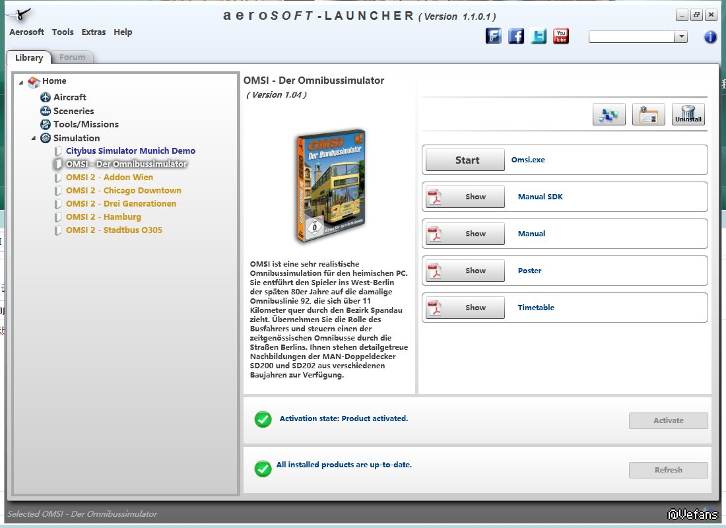Open the Tools menu

[x=63, y=32]
